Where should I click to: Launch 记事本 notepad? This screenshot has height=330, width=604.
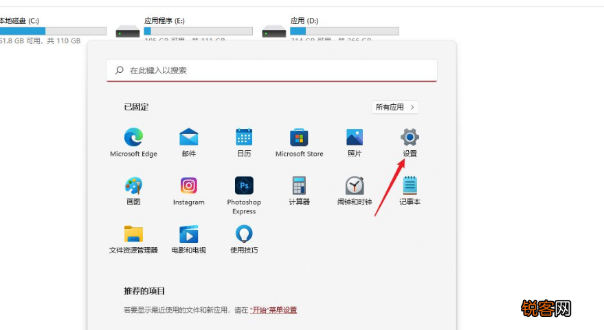click(x=410, y=191)
